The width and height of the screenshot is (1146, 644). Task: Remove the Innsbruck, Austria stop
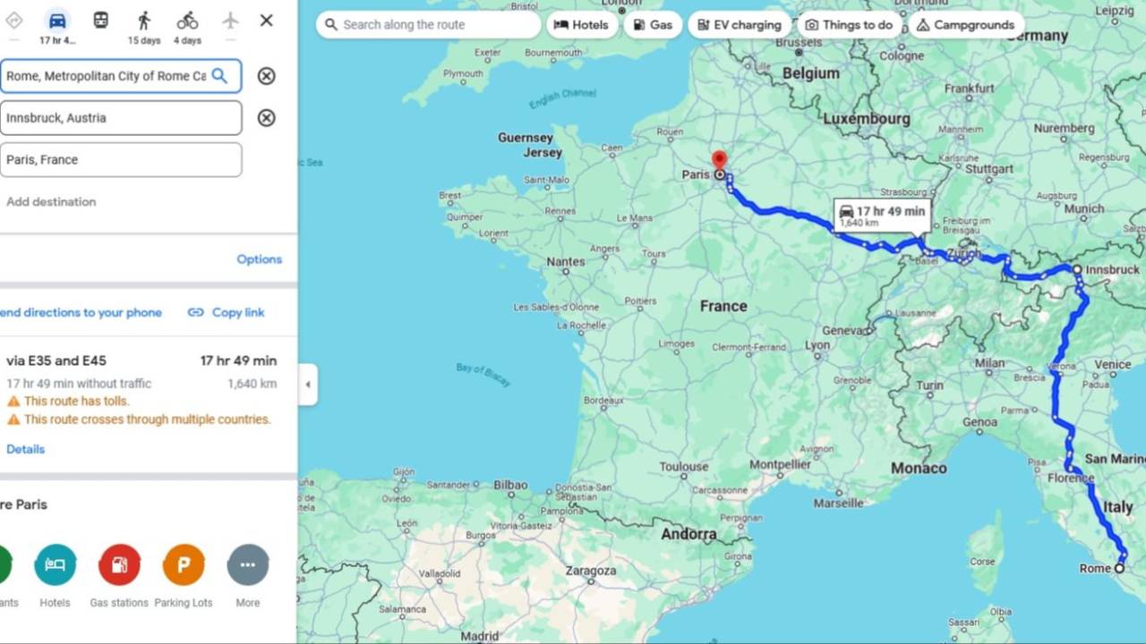(x=266, y=118)
